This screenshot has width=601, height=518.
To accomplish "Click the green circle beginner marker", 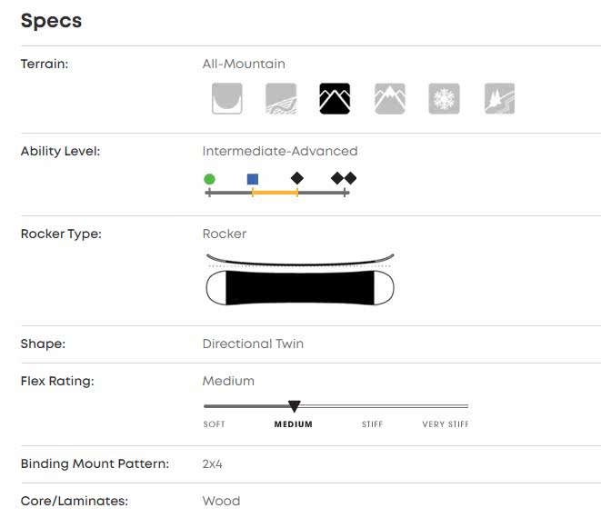I will (x=209, y=179).
